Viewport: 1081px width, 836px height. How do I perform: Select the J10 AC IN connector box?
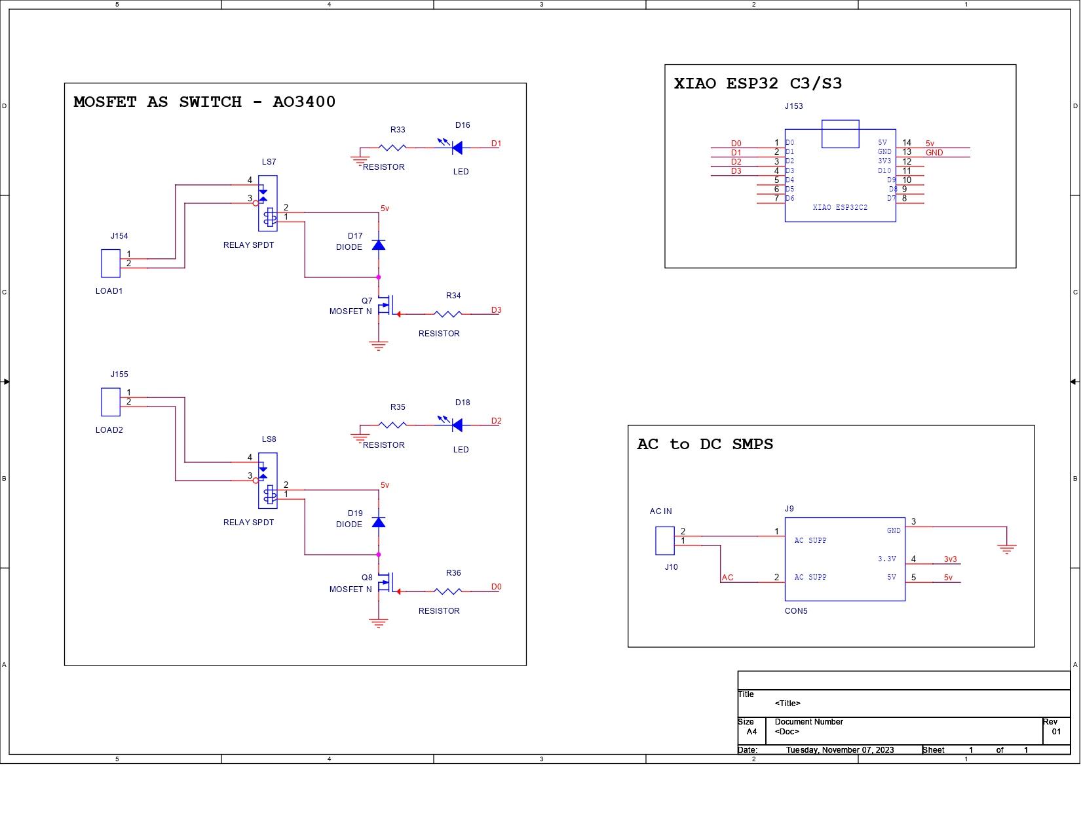(x=665, y=541)
